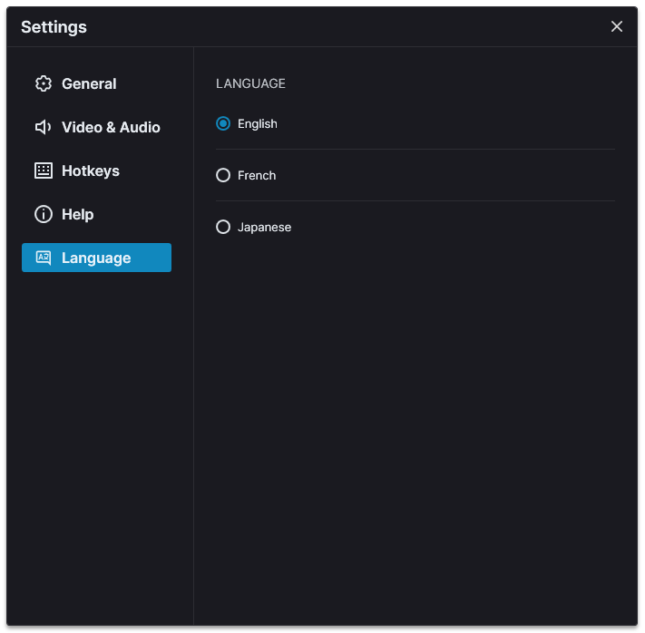
Task: Click the Language translate icon
Action: [44, 258]
